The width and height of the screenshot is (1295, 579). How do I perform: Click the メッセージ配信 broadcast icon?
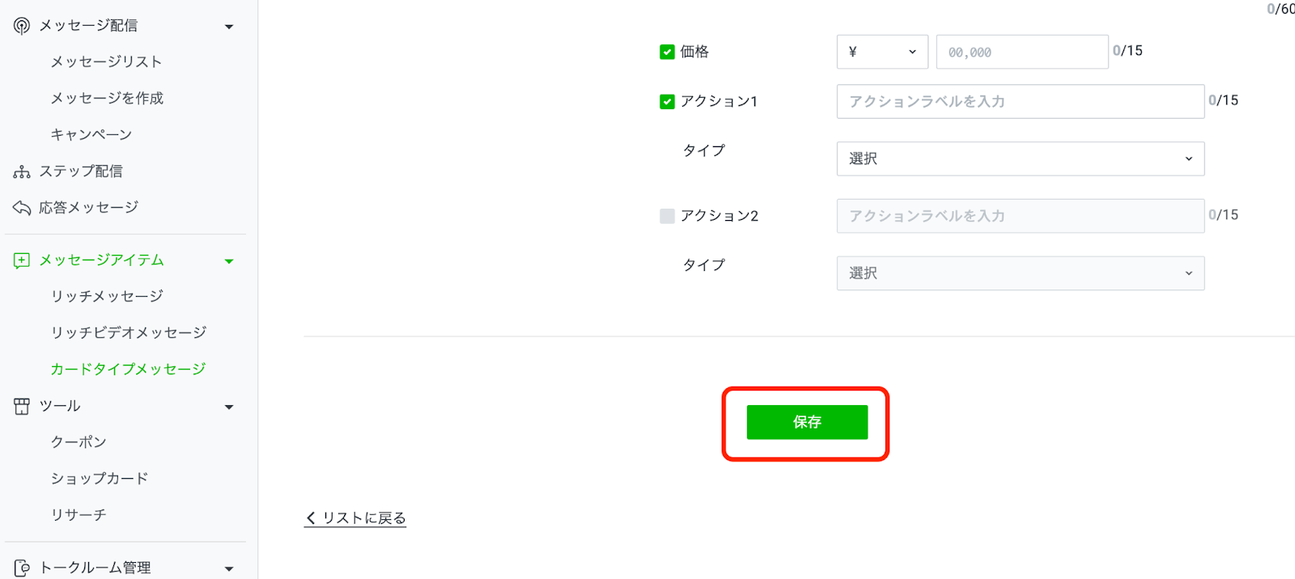pos(22,26)
